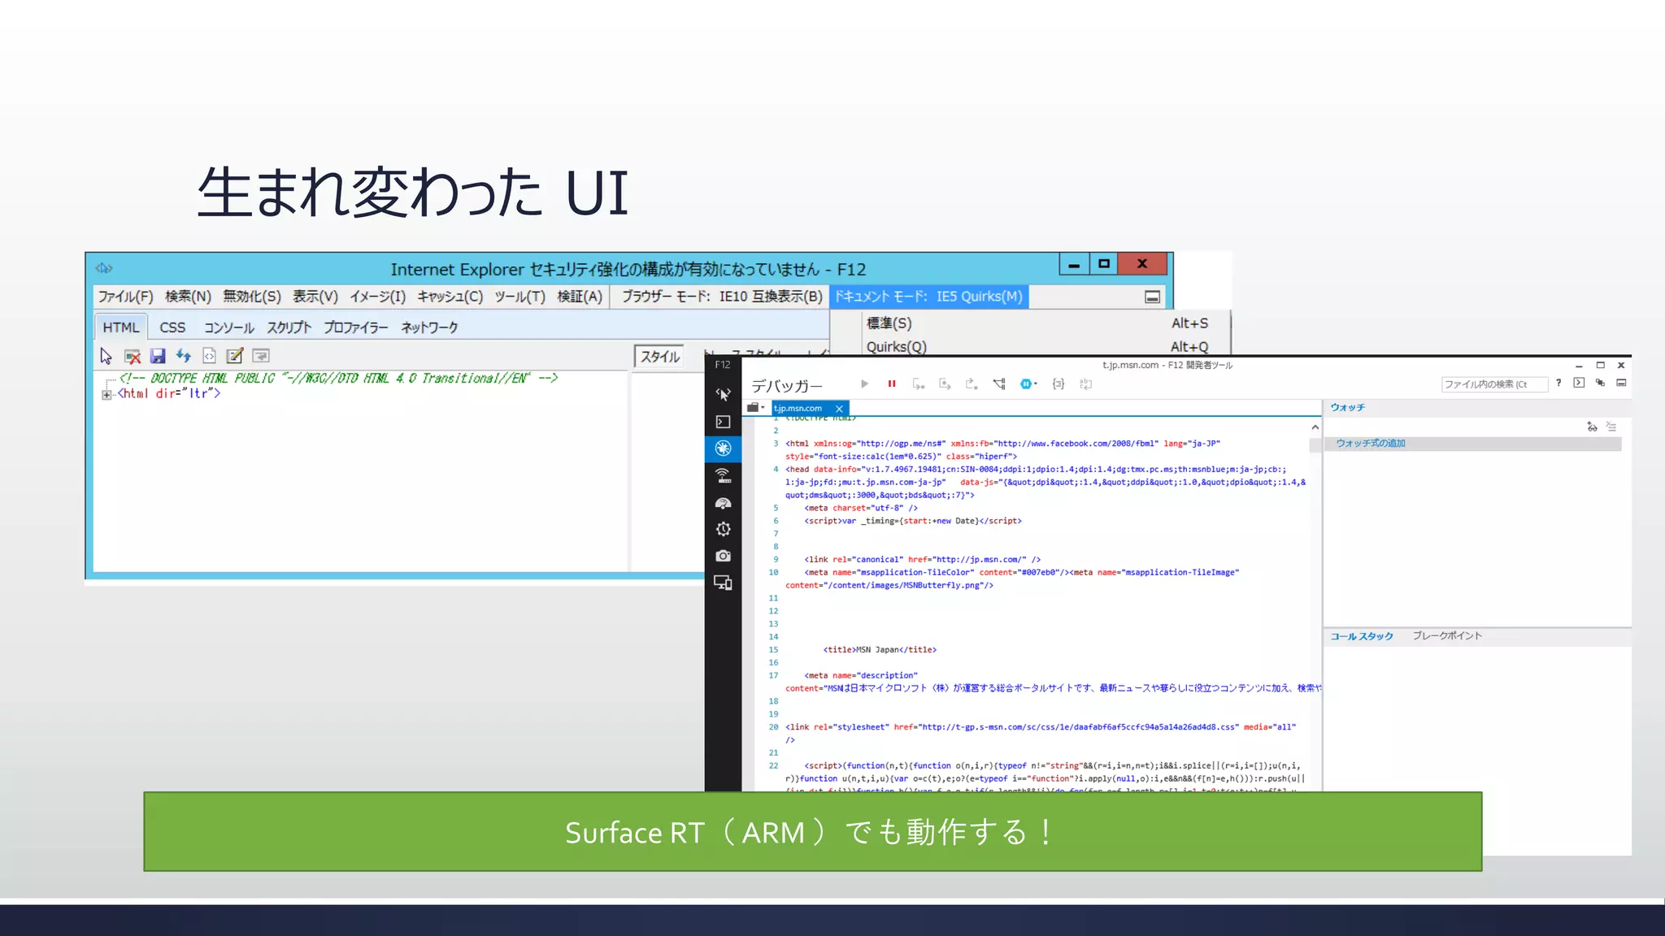This screenshot has width=1665, height=936.
Task: Toggle Pretty Print braces icon
Action: click(x=1058, y=383)
